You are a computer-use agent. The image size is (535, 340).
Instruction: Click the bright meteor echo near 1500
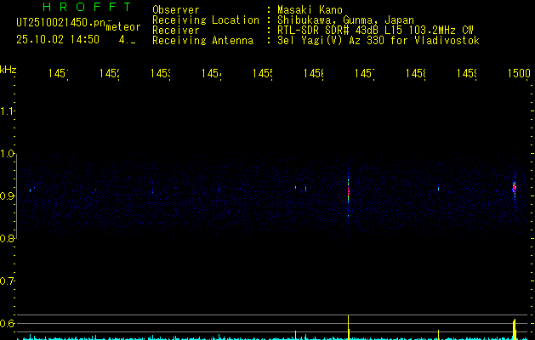point(515,188)
